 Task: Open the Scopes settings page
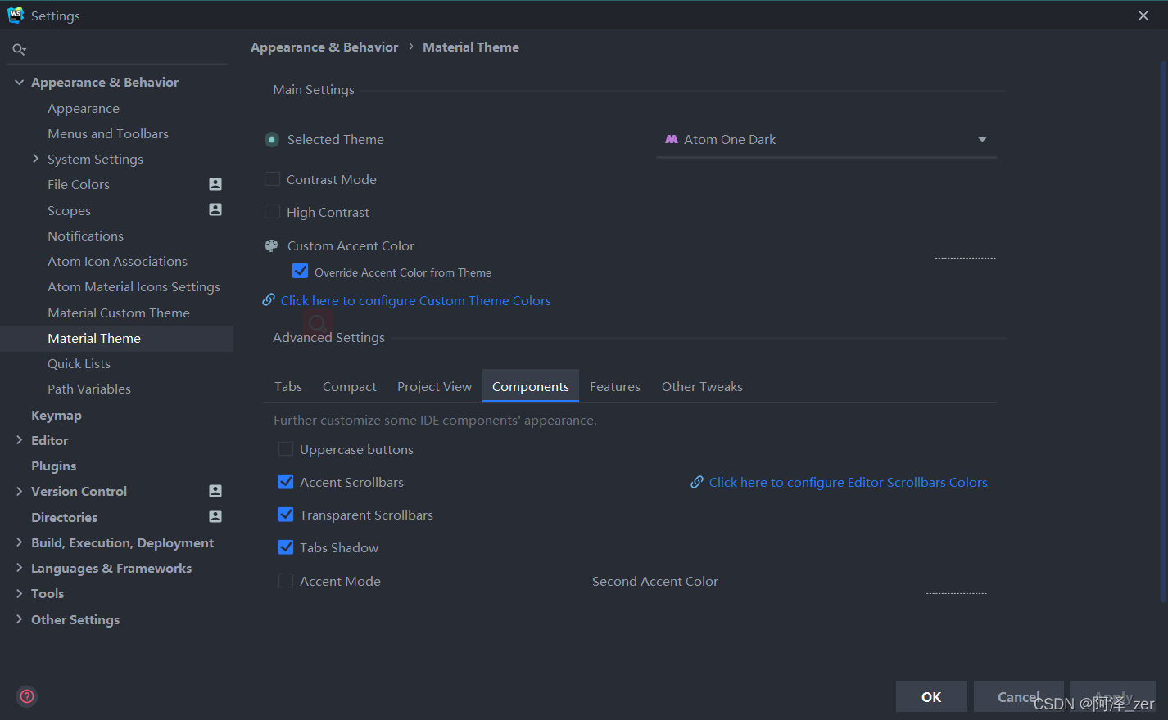69,210
